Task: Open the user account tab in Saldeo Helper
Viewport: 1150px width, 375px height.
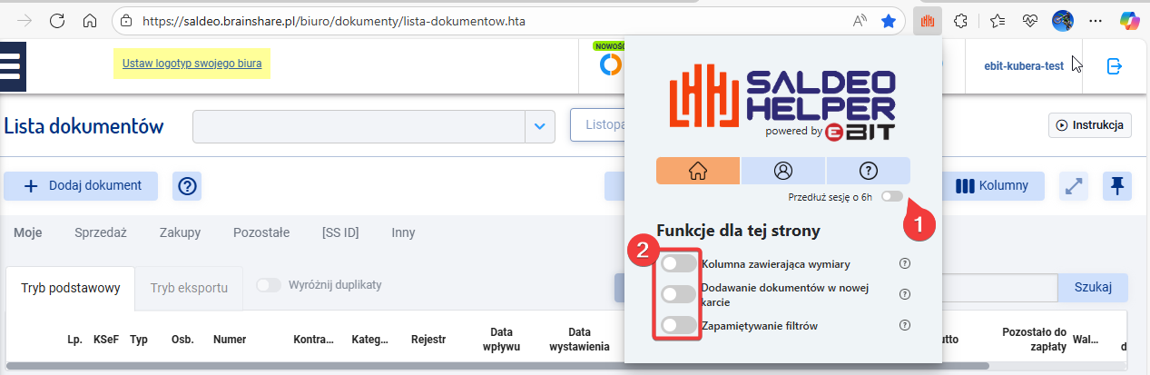Action: (x=783, y=171)
